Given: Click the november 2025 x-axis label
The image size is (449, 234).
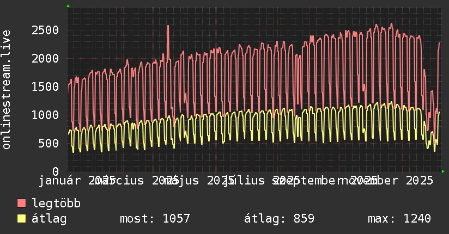Looking at the screenshot, I should (x=387, y=181).
